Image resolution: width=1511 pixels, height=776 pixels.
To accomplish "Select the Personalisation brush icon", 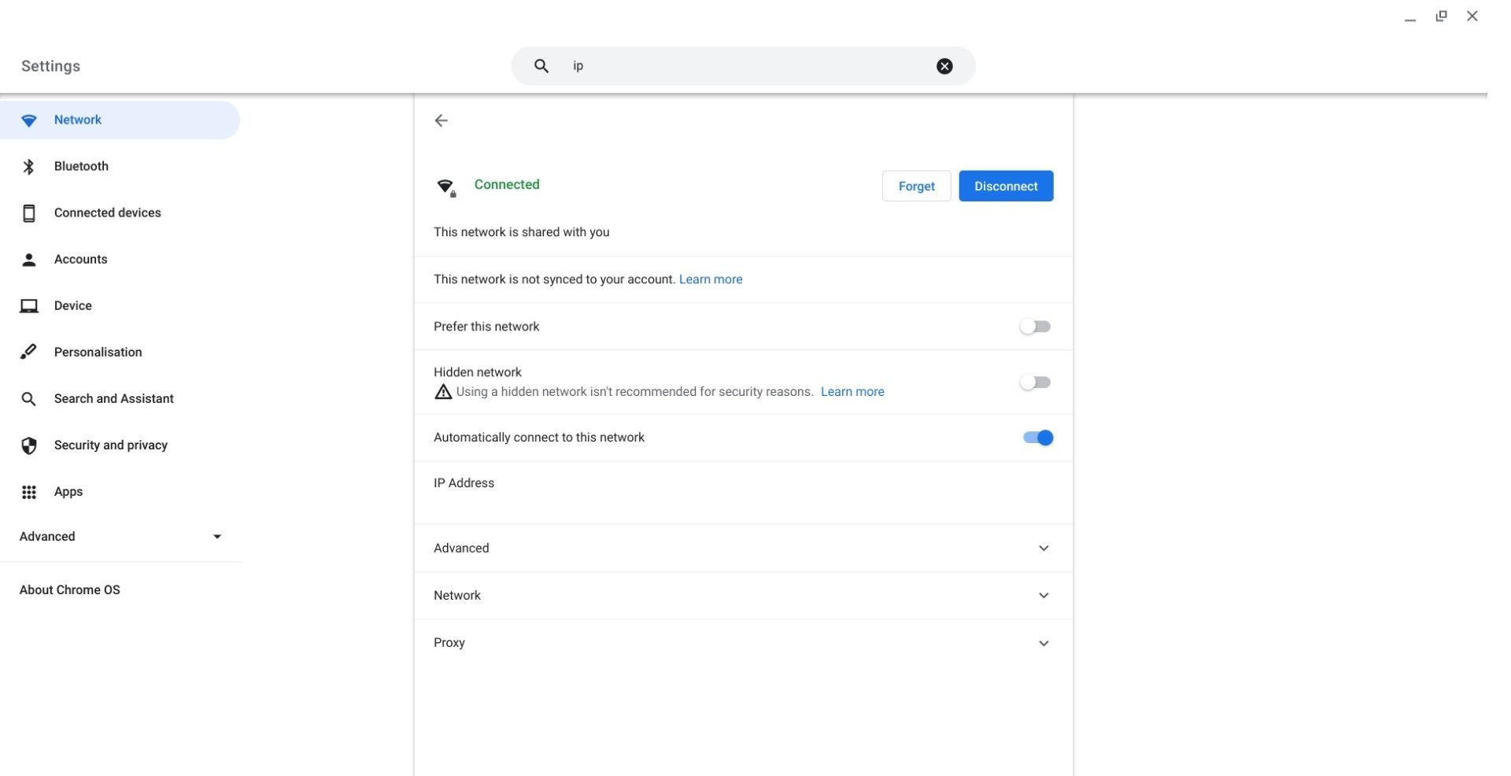I will click(x=29, y=352).
